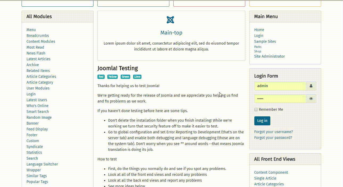Open Who's Online module link

[38, 106]
